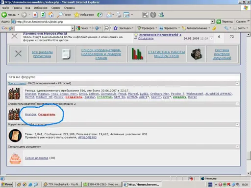Viewport: 251px width, 188px height.
Task: Click the Forward navigation arrow
Action: click(x=24, y=15)
